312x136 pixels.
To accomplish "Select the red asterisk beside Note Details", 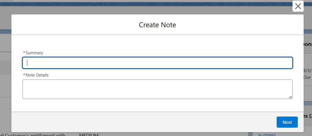I will point(24,75).
